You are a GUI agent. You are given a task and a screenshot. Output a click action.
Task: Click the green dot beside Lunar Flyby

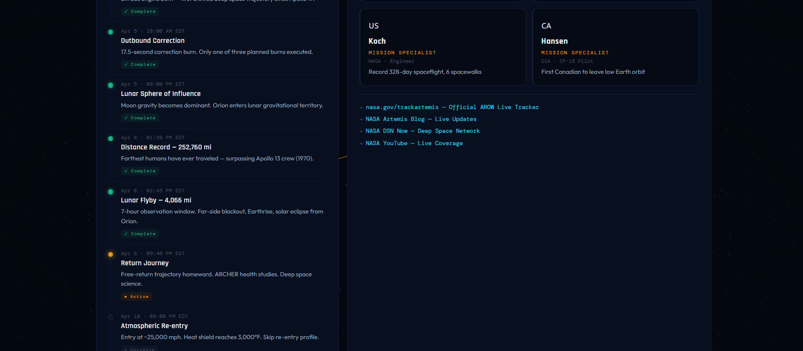(110, 192)
